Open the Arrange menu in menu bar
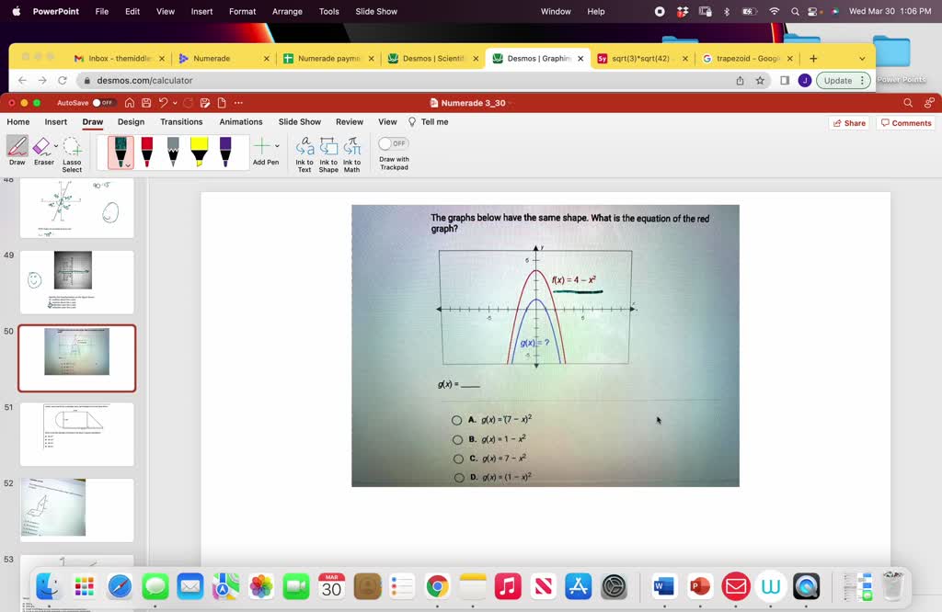 click(x=287, y=11)
